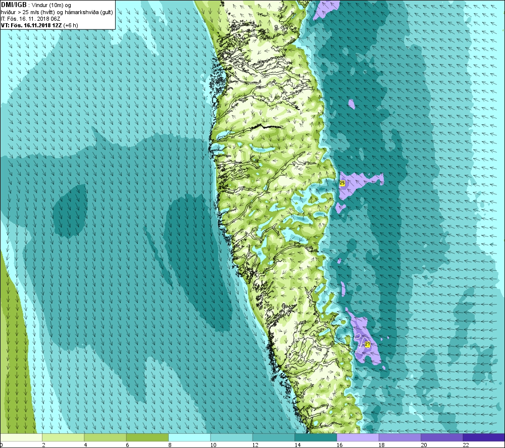Screen dimensions: 505x448
Task: Click the scale value 2
Action: pos(43,445)
